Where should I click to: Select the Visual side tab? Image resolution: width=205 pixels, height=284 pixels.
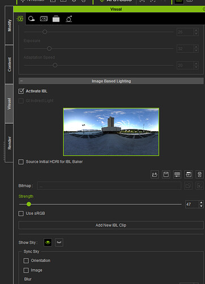[x=9, y=103]
